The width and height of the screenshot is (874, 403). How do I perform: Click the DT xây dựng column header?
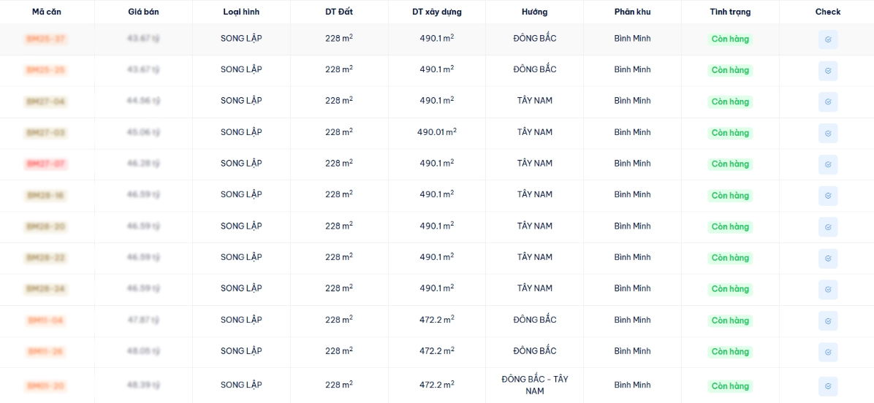point(436,12)
